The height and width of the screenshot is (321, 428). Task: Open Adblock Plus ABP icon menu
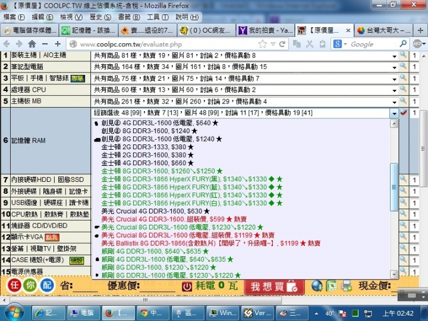click(417, 43)
